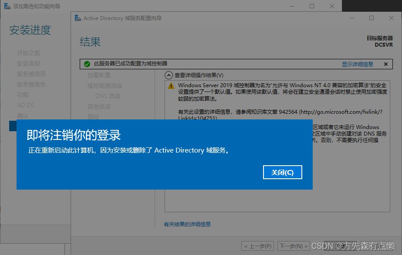This screenshot has width=402, height=255.
Task: Click the Active Directory wizard title icon
Action: [78, 18]
